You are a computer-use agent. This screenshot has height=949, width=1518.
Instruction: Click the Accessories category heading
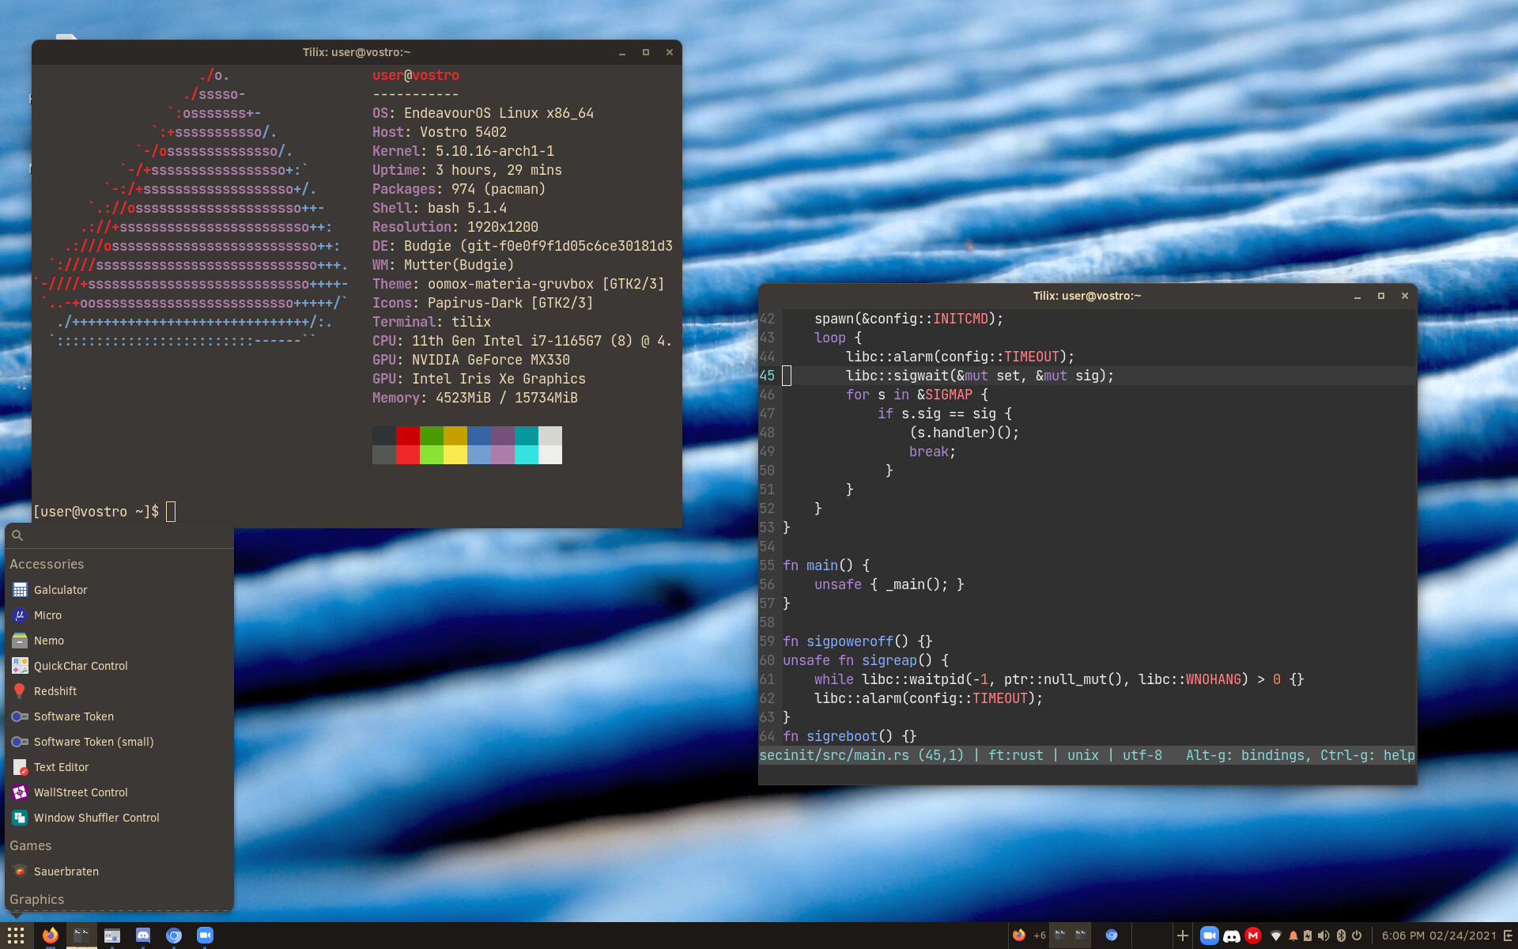pyautogui.click(x=47, y=564)
